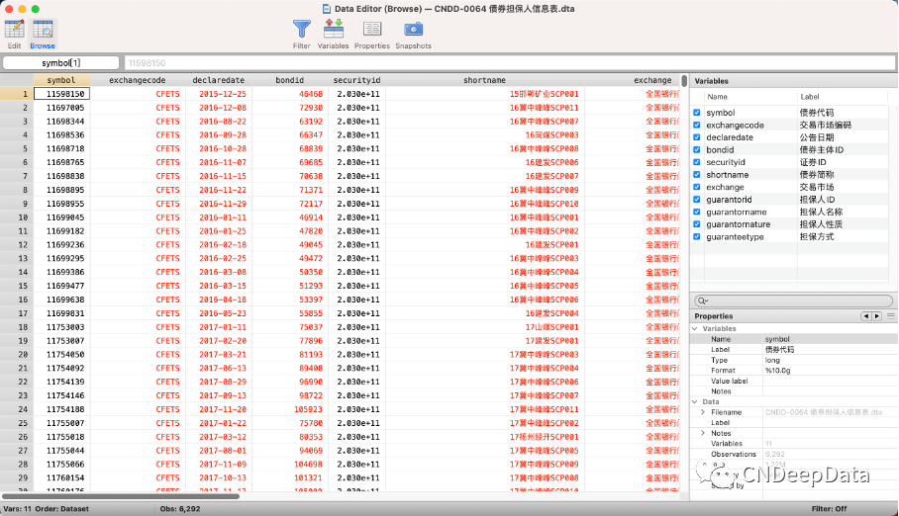
Task: Expand the Filename property row
Action: tap(703, 412)
